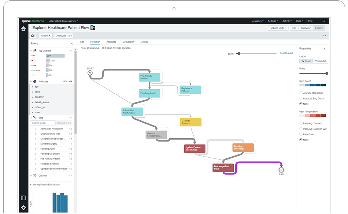
Task: Toggle Step filter visibility eye
Action: pos(71,118)
